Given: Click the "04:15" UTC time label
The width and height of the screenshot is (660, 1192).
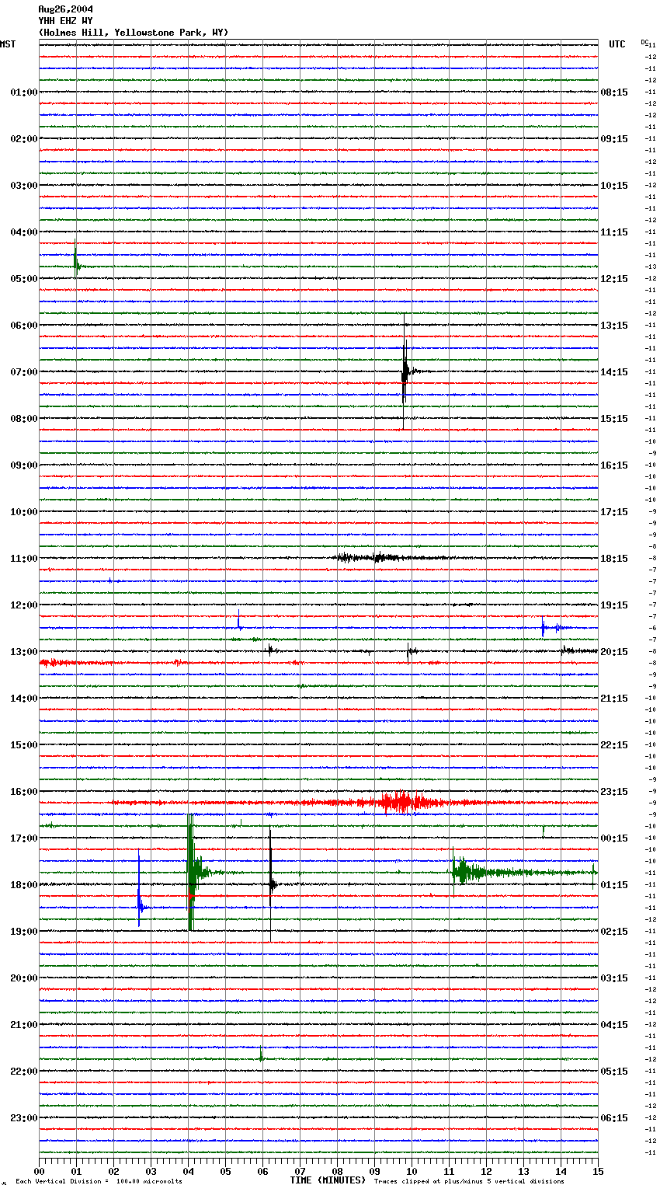Looking at the screenshot, I should point(614,1025).
